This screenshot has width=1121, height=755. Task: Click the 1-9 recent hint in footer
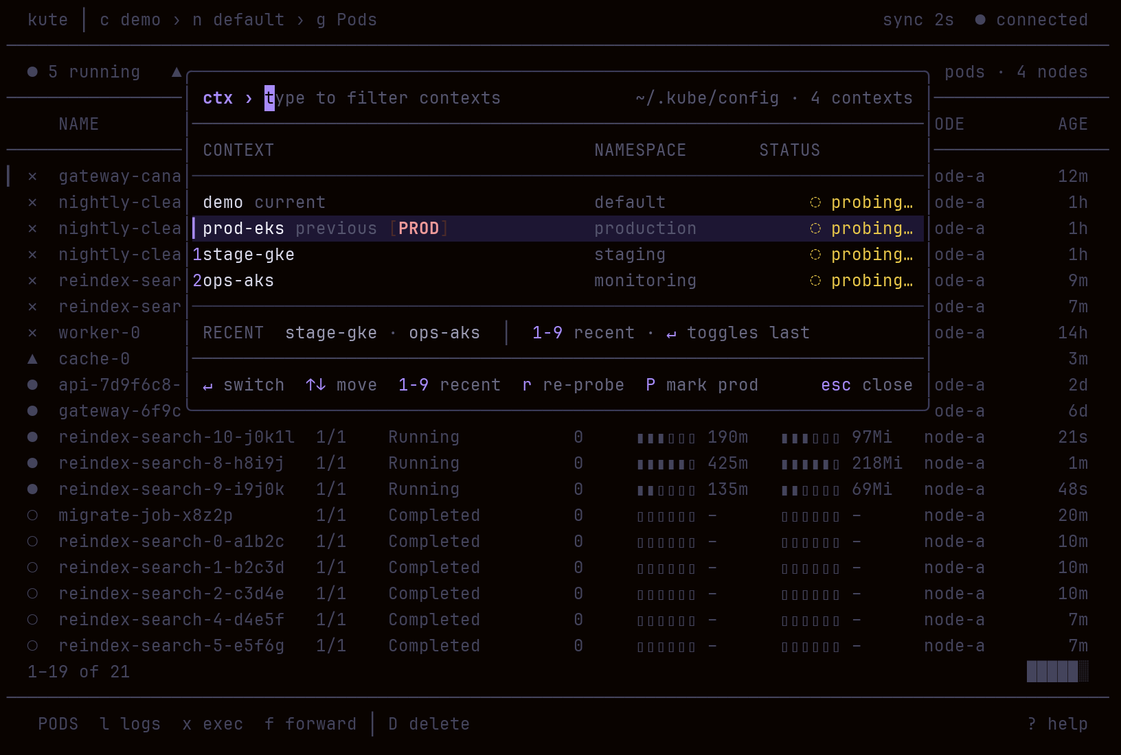click(449, 385)
